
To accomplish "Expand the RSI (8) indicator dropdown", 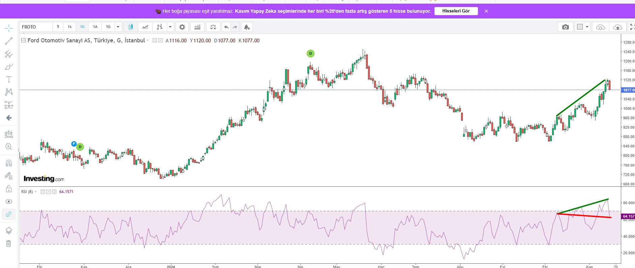I will click(x=36, y=192).
